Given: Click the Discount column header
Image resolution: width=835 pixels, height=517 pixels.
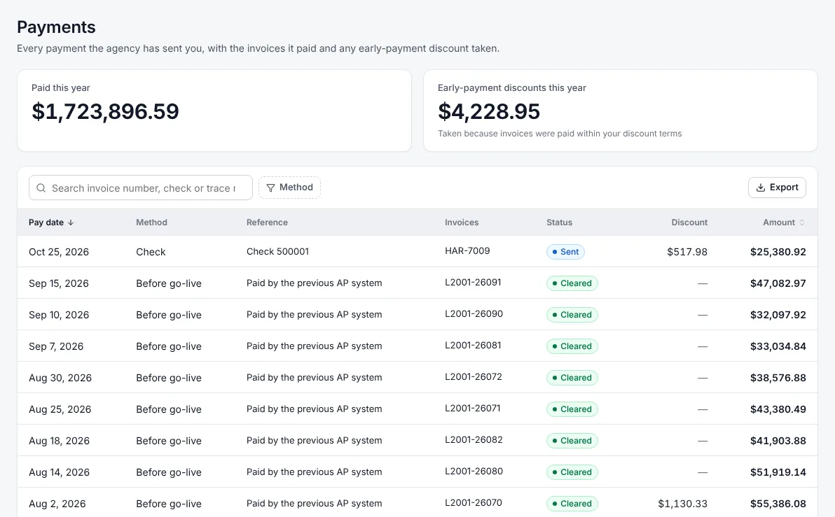Looking at the screenshot, I should 689,222.
